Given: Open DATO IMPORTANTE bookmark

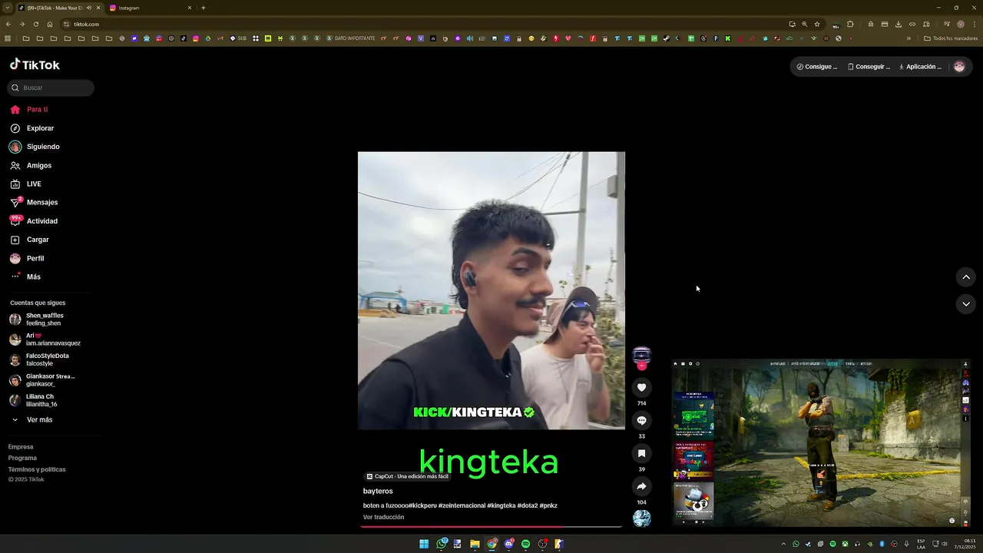Looking at the screenshot, I should point(350,38).
